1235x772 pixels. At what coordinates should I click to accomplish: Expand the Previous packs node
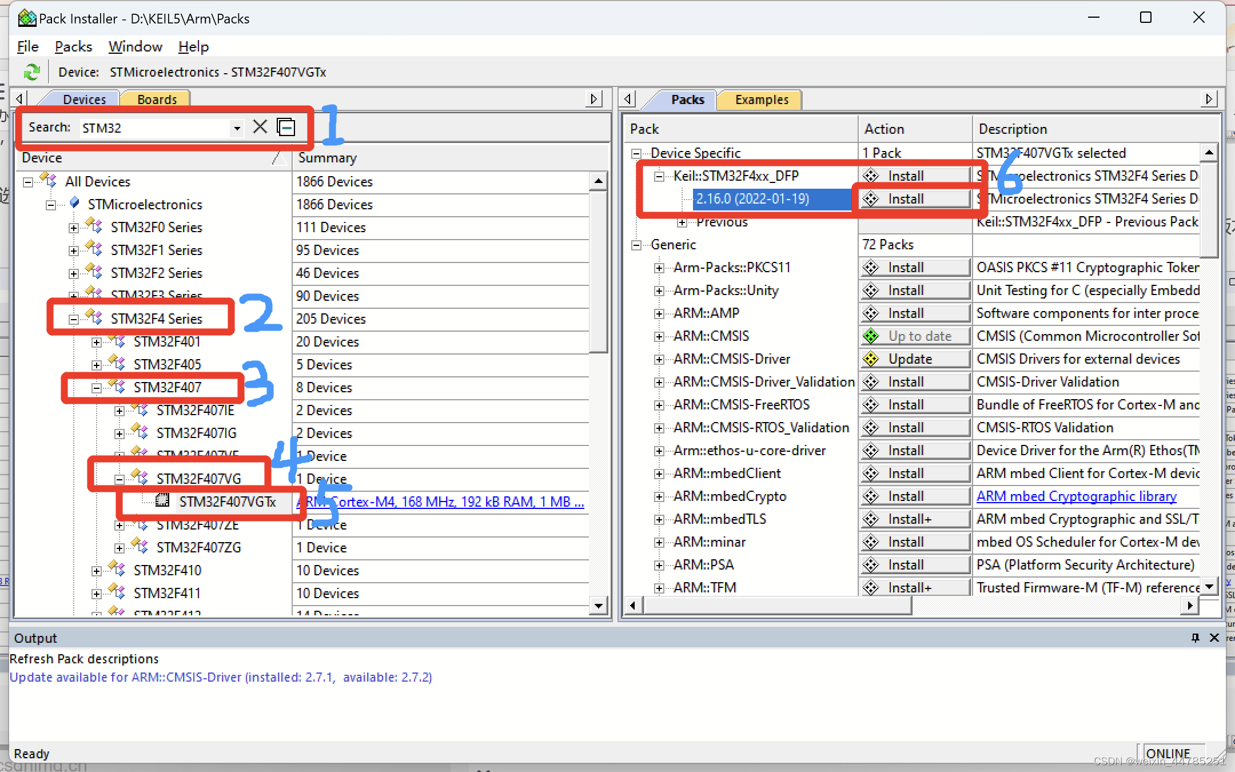682,222
